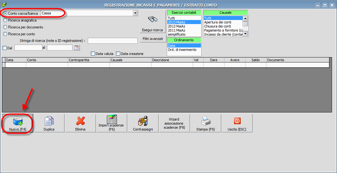Image resolution: width=337 pixels, height=173 pixels.
Task: Tick the Data valuta checkbox
Action: point(93,53)
